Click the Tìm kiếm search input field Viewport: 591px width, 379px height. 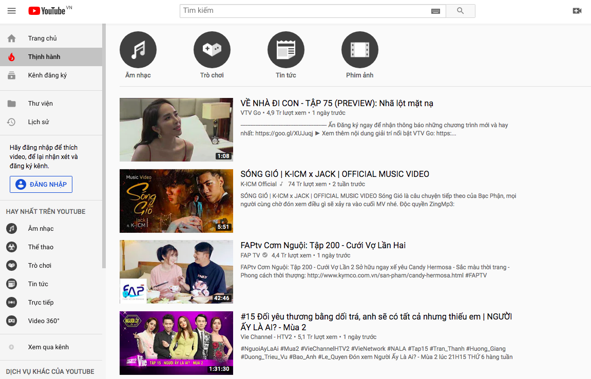point(306,11)
